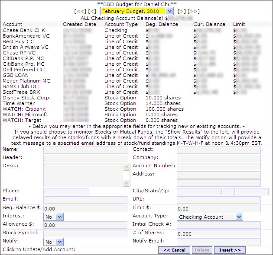Open the Interest No dropdown
273x255 pixels.
[53, 217]
